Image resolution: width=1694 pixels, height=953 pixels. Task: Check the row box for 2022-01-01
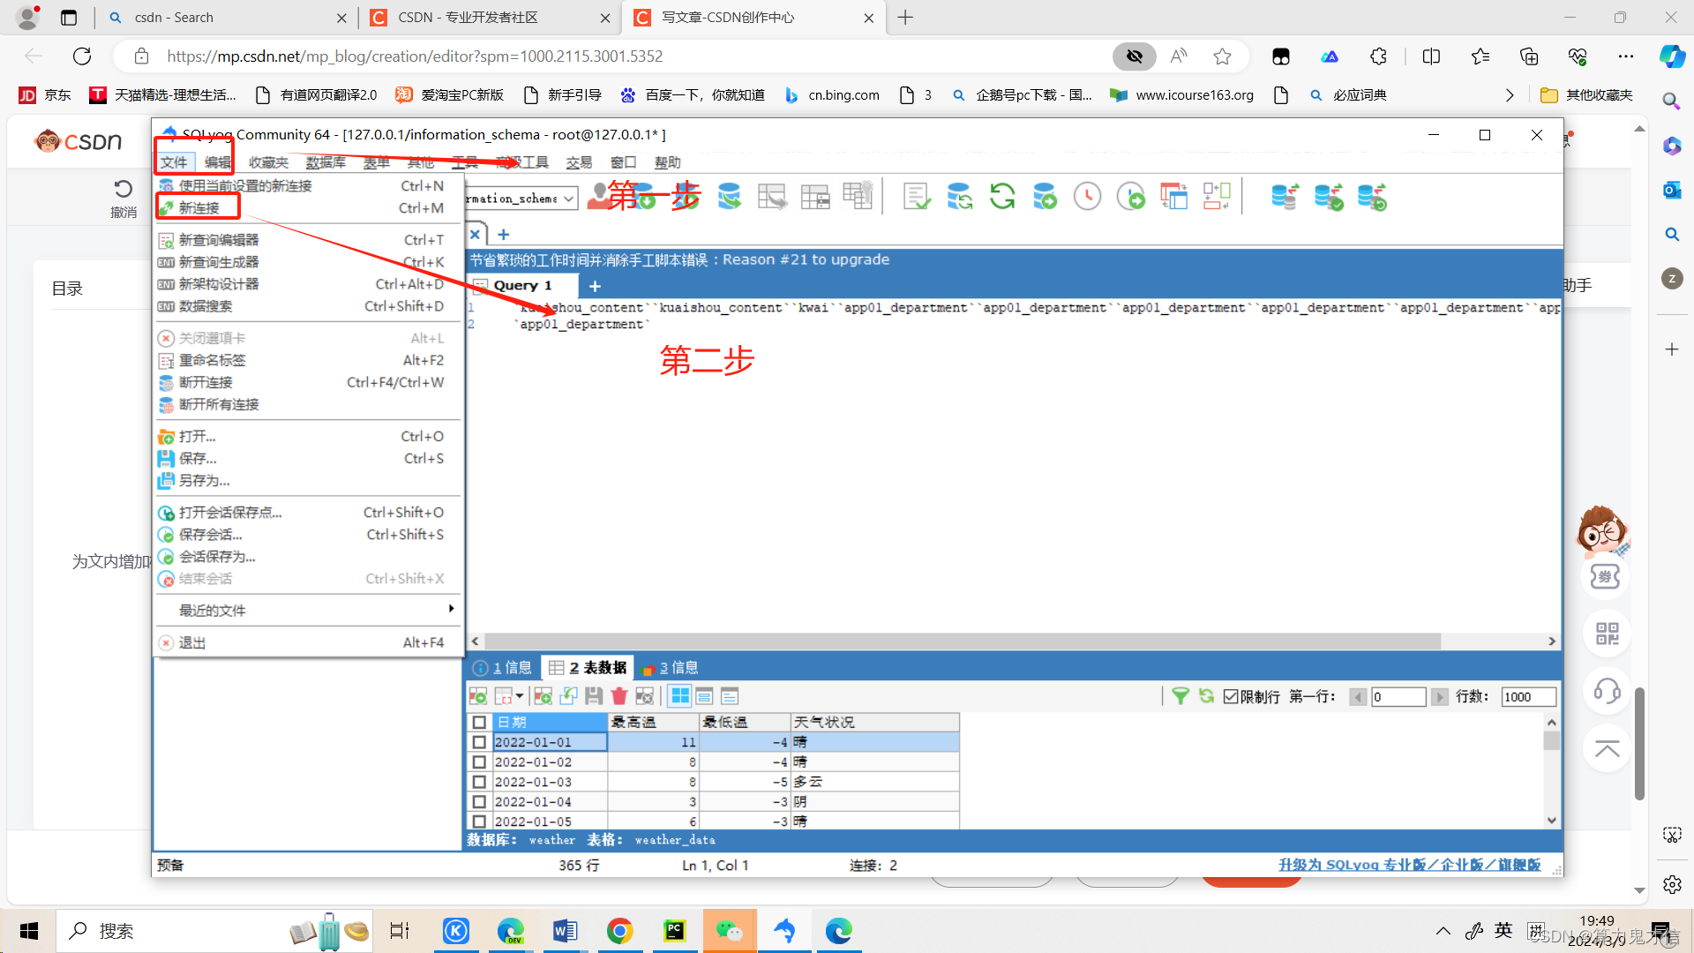[479, 742]
